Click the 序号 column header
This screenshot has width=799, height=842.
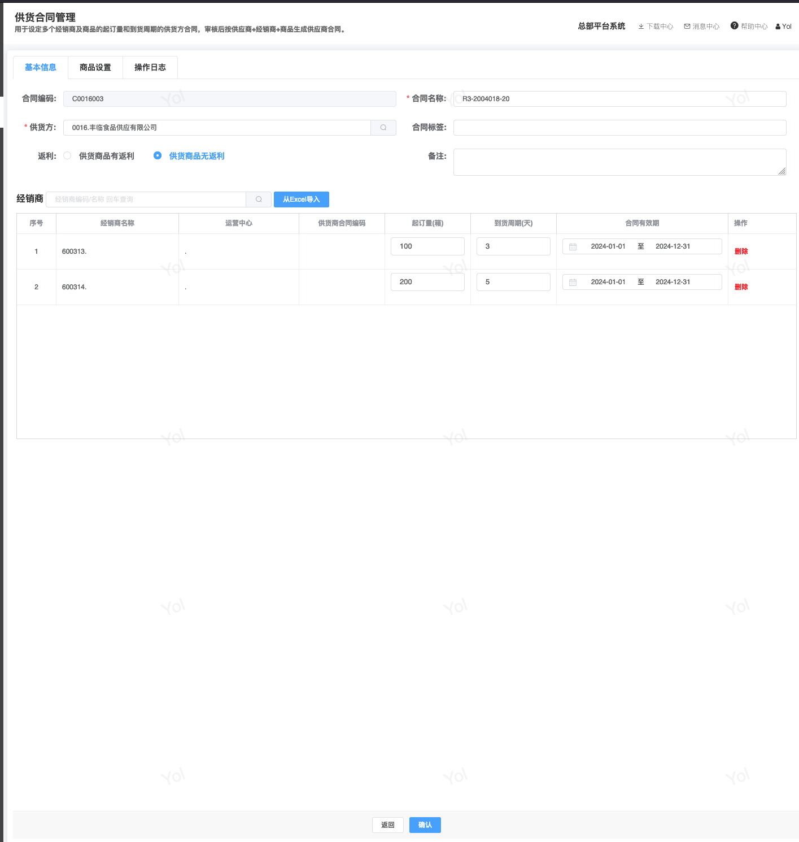(36, 223)
